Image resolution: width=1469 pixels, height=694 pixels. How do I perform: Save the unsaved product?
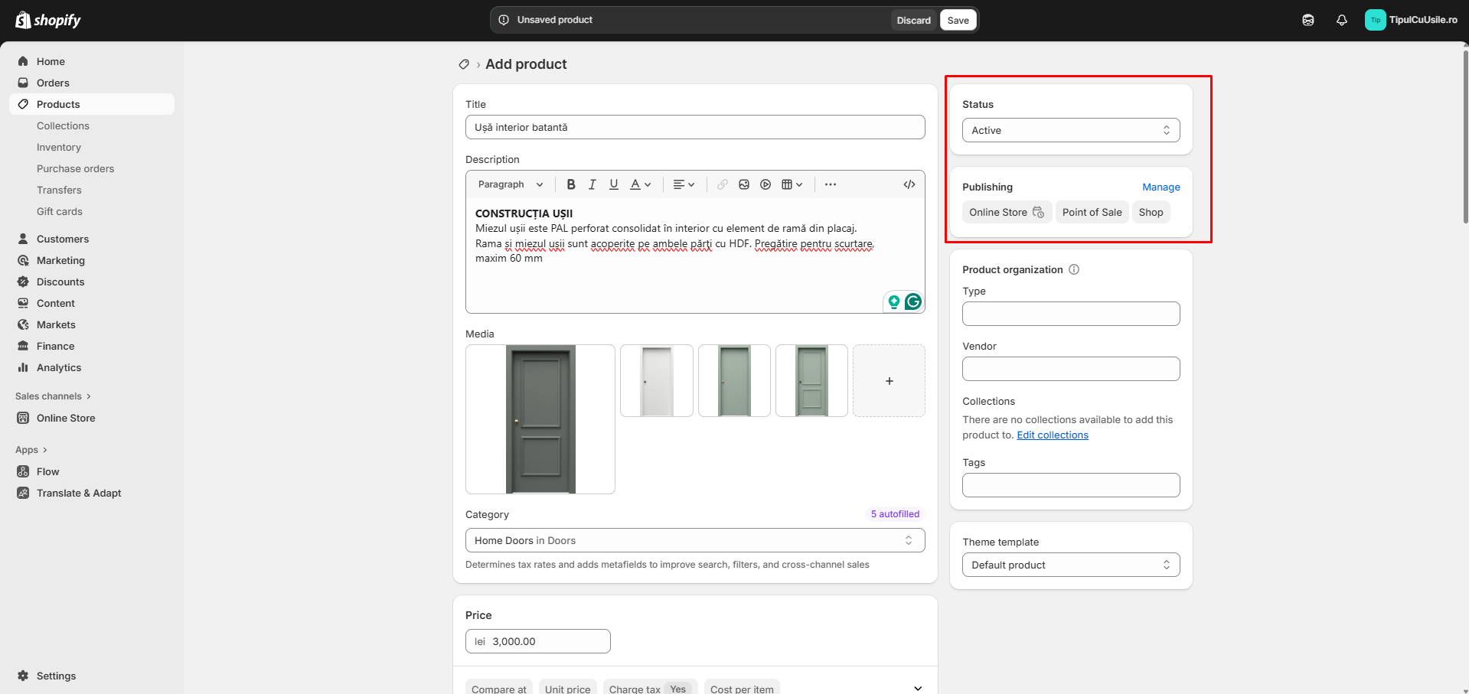pos(958,21)
